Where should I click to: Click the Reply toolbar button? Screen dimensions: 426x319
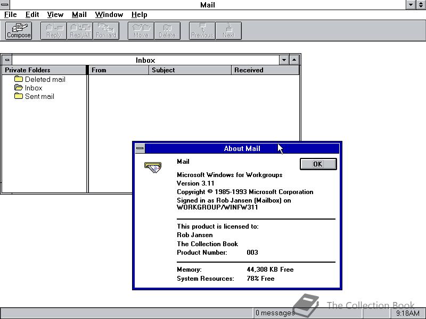[x=54, y=31]
